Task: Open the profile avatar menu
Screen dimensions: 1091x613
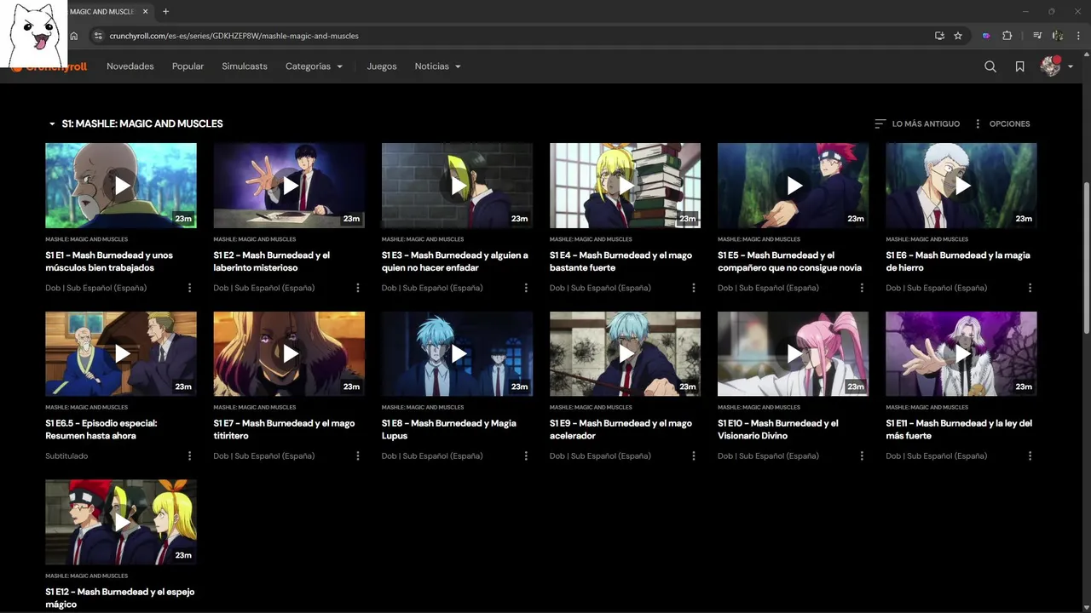Action: [x=1050, y=66]
